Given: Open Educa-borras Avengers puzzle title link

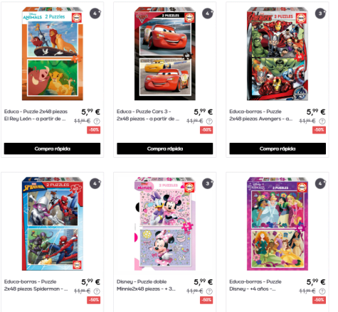Looking at the screenshot, I should tap(261, 115).
